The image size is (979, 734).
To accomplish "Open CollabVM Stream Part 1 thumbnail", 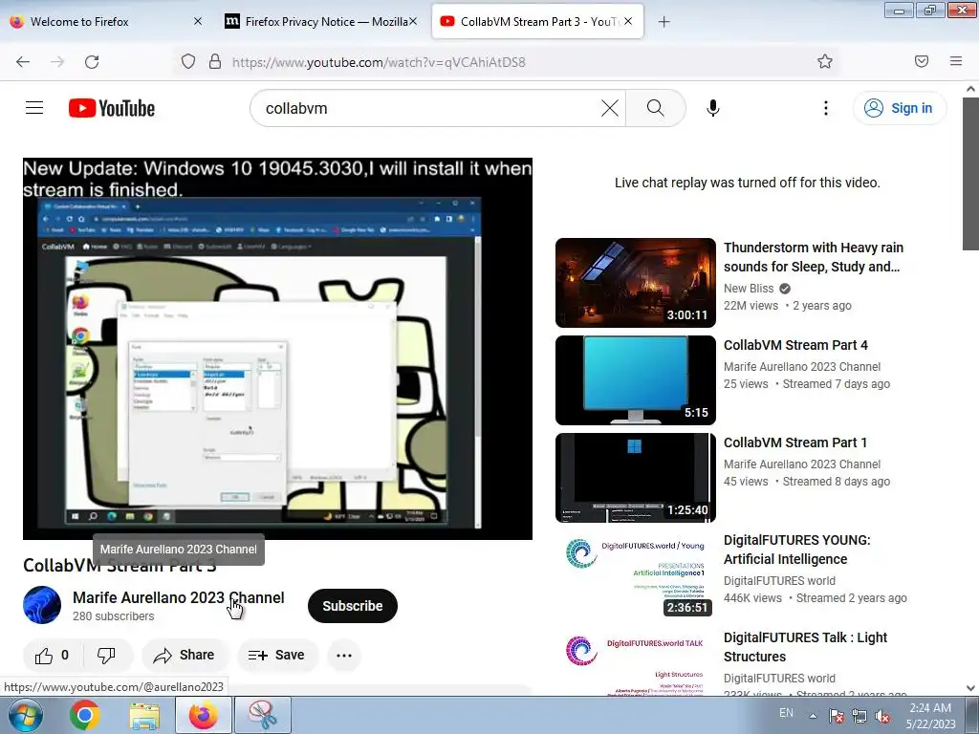I will 635,478.
